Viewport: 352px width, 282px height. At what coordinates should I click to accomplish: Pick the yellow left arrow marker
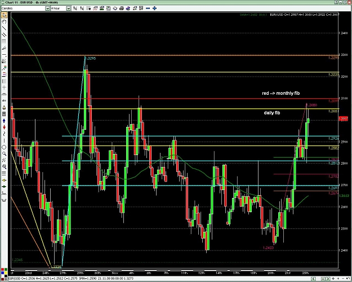[x=4, y=180]
